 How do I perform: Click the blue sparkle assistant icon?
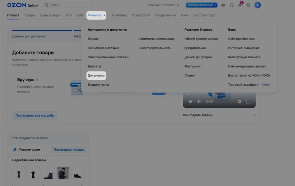(257, 5)
